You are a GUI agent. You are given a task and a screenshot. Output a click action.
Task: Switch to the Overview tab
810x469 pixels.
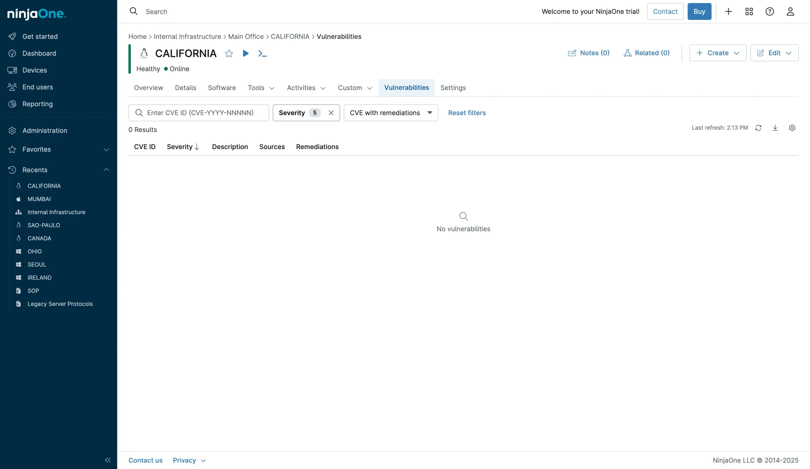(x=148, y=88)
